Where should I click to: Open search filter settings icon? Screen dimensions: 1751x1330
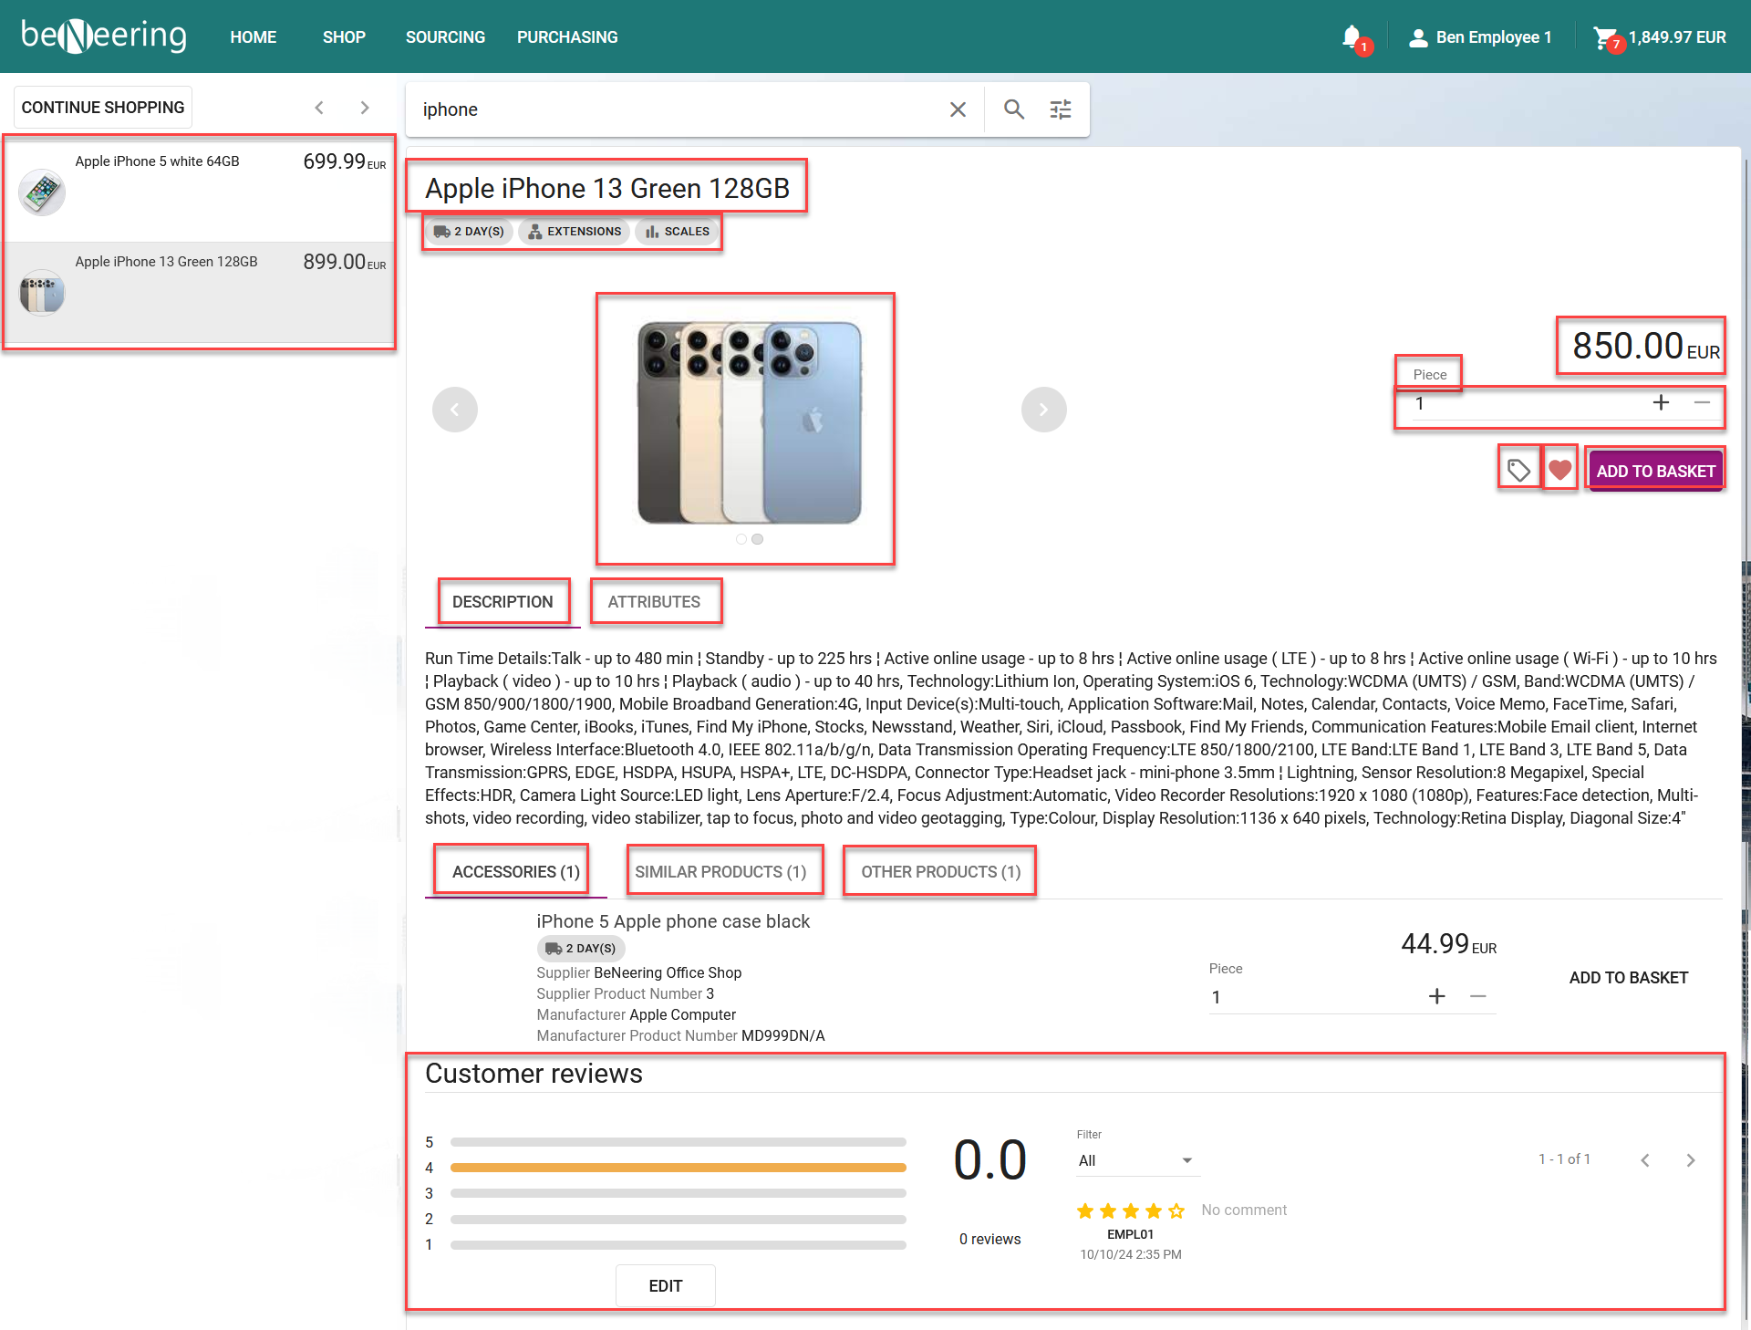[1061, 109]
